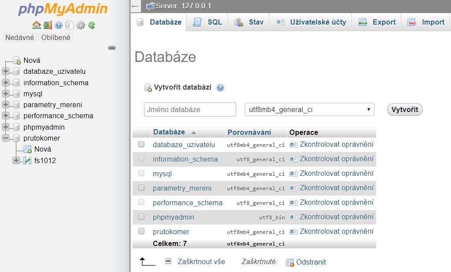The height and width of the screenshot is (272, 451).
Task: Click the Vytvořit button
Action: tap(405, 109)
